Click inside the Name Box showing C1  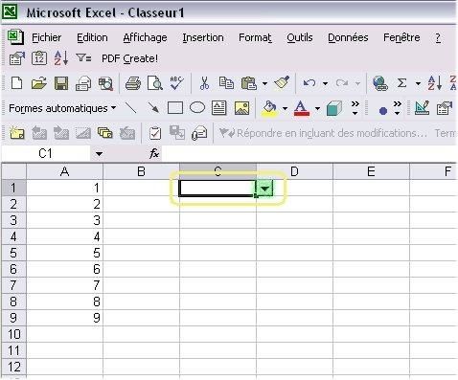46,154
